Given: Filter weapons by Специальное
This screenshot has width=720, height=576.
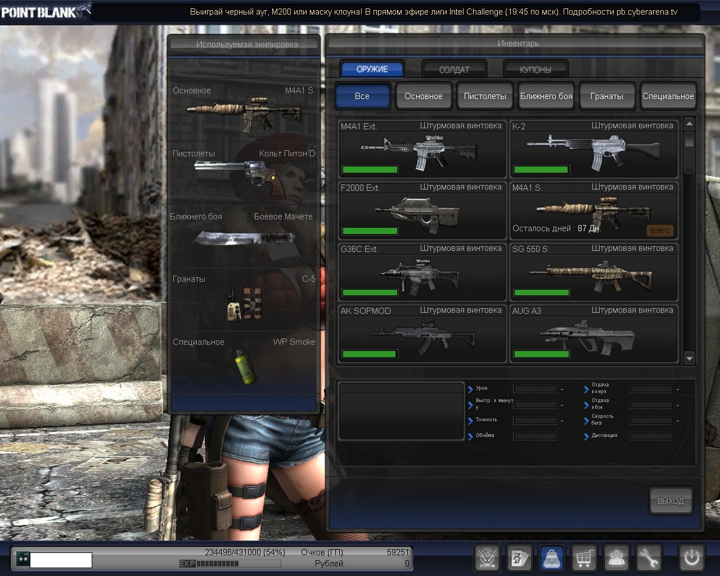Looking at the screenshot, I should tap(668, 96).
